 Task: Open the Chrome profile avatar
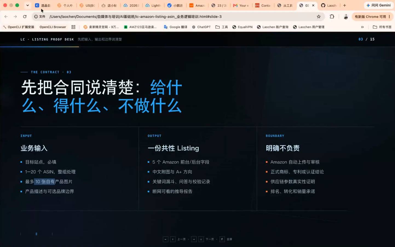(x=346, y=17)
